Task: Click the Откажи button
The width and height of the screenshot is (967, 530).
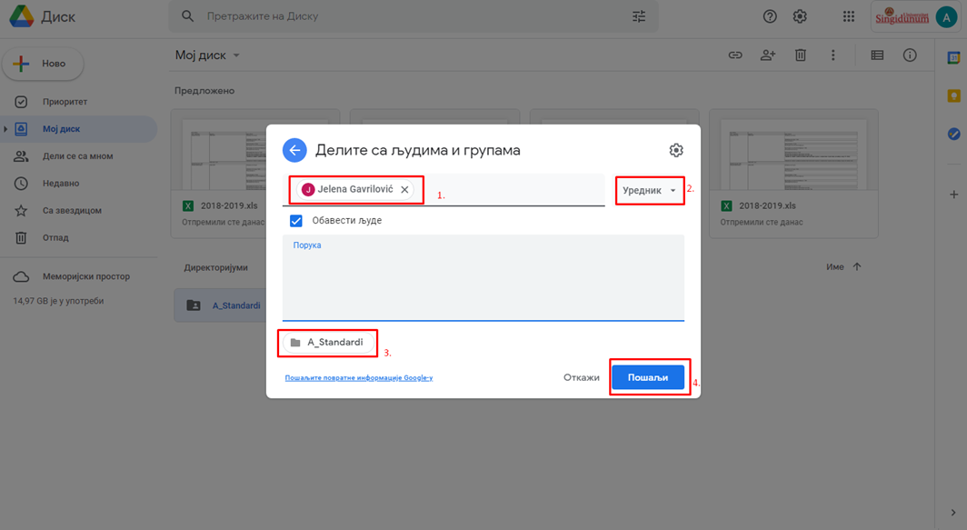Action: [x=581, y=377]
